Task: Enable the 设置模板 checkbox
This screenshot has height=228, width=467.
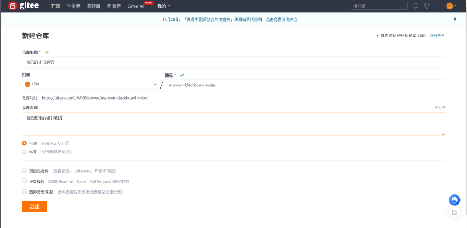Action: pos(25,181)
